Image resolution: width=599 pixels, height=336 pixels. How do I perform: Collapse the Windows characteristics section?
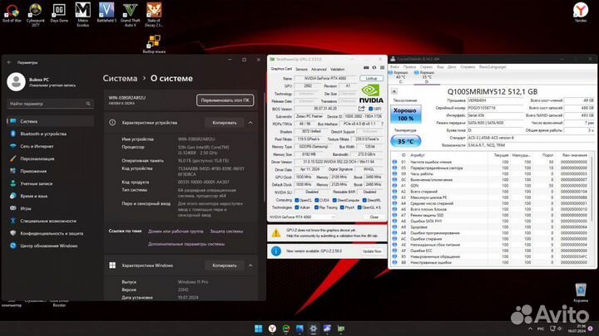tap(250, 265)
